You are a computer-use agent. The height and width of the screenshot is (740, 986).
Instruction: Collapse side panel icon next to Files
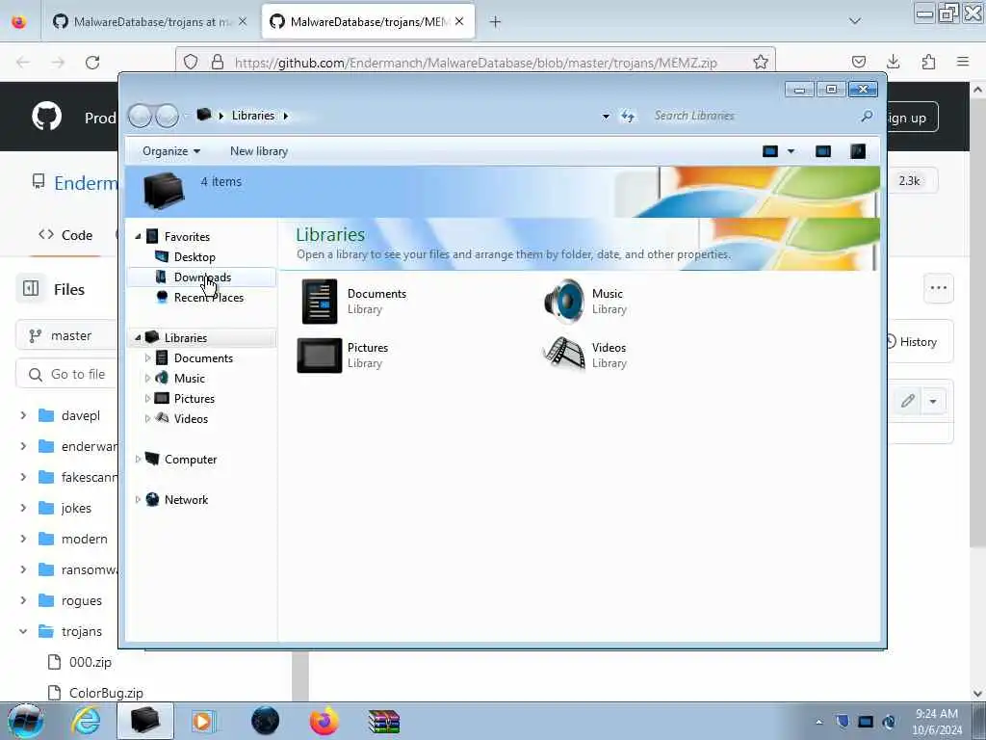pos(31,289)
